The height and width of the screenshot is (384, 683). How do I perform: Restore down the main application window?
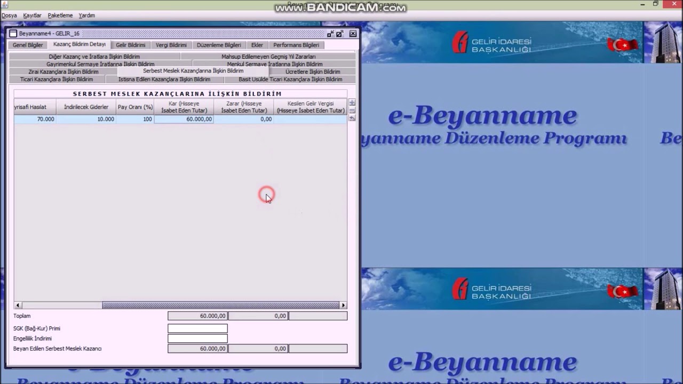(656, 4)
